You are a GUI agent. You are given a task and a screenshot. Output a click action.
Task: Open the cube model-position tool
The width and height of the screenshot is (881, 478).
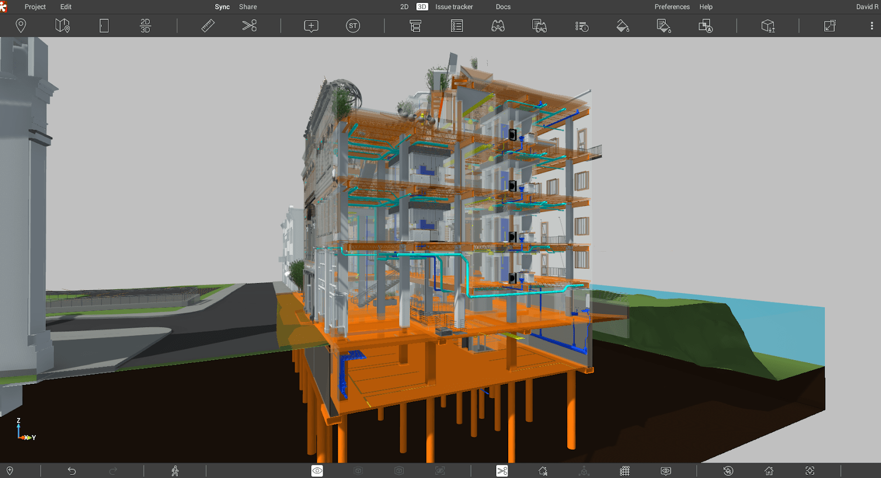768,26
